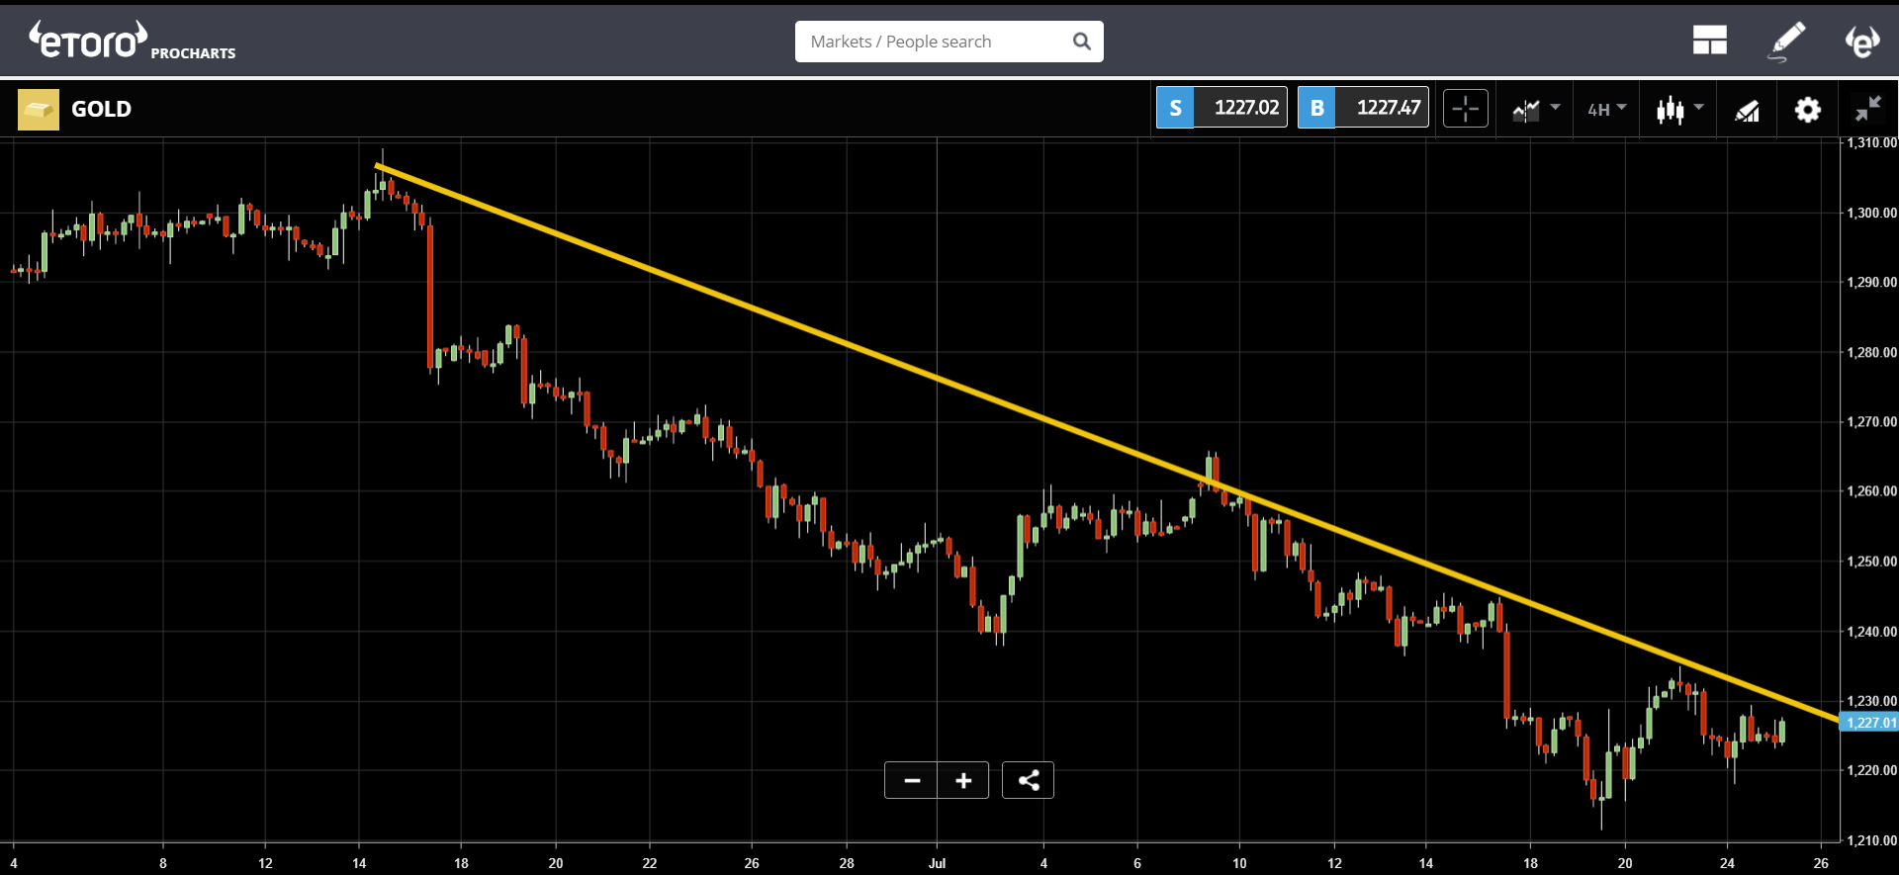The height and width of the screenshot is (875, 1899).
Task: Open the multi-chart layout icon
Action: pos(1709,41)
